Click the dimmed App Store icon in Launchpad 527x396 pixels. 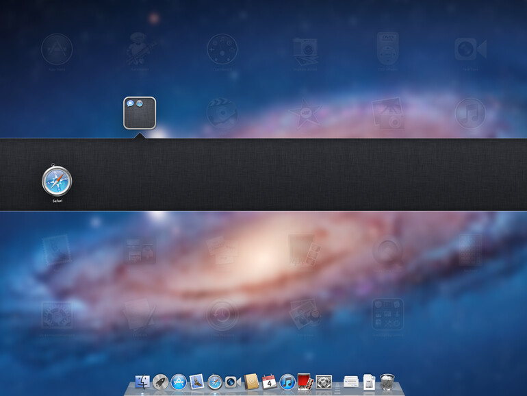(57, 49)
